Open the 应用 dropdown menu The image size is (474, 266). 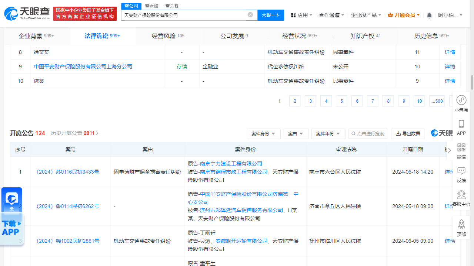(301, 15)
